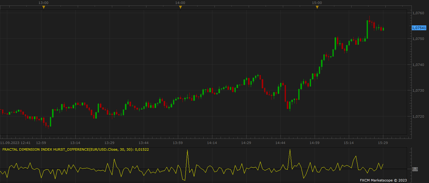Click the 0,0 indicator axis label
Screen dimensions: 429x183
pos(415,169)
